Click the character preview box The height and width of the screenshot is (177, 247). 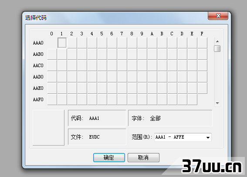(x=48, y=128)
